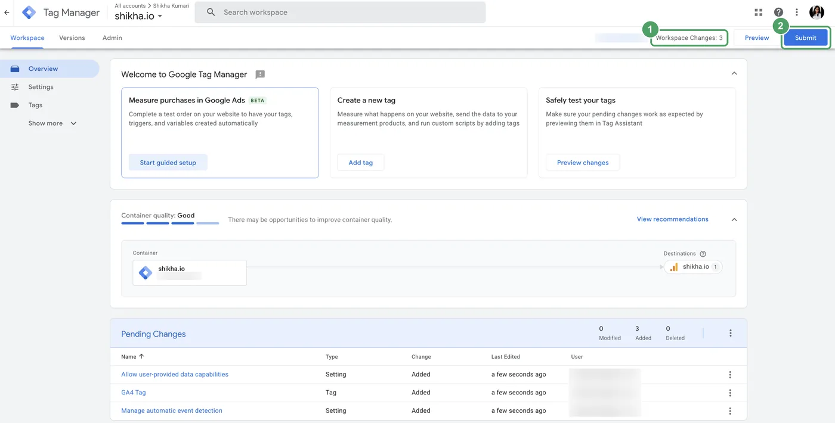Viewport: 835px width, 423px height.
Task: Click the All accounts breadcrumb link
Action: coord(130,6)
